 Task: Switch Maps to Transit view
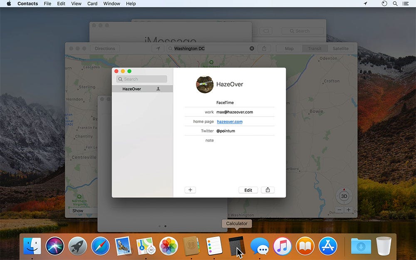[x=314, y=49]
